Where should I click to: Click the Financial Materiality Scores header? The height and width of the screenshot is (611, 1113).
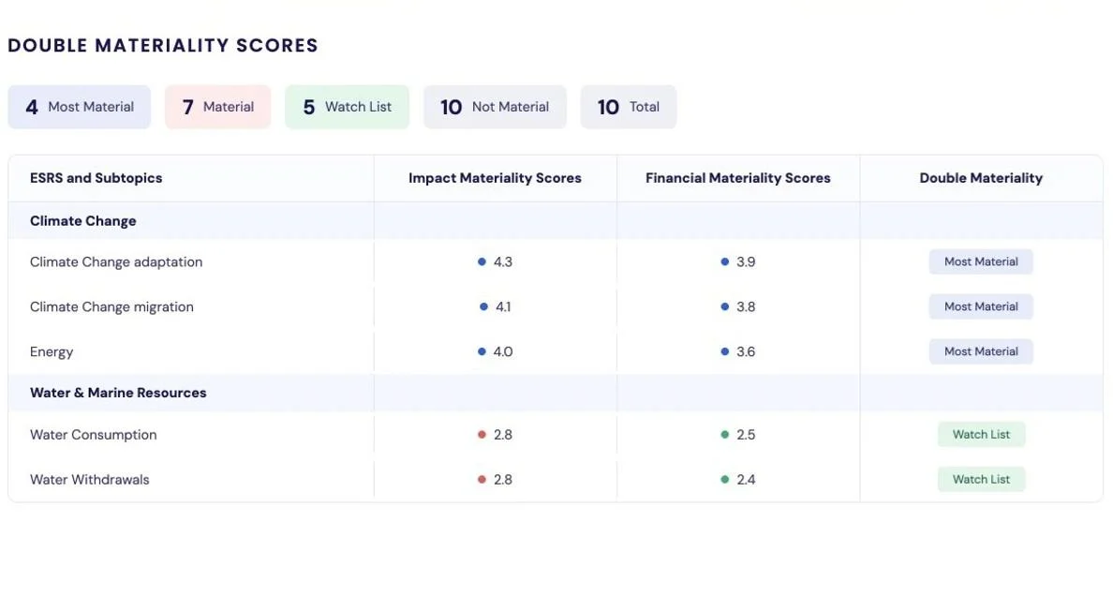738,178
